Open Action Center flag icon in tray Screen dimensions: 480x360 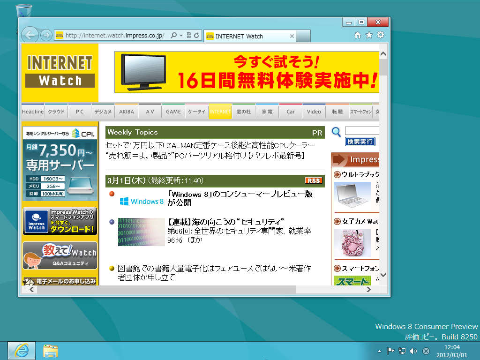click(x=390, y=351)
